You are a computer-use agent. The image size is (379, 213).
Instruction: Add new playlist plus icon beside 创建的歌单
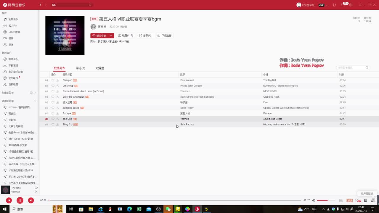coord(31,93)
